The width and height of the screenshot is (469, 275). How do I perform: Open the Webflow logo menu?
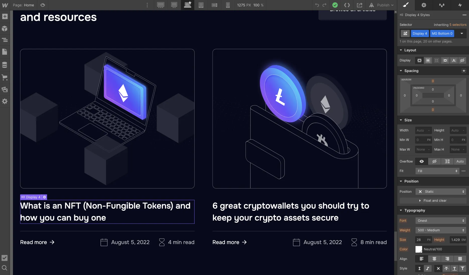tap(5, 5)
